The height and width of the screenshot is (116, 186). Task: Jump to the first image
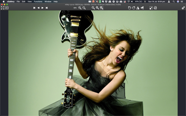point(34,8)
